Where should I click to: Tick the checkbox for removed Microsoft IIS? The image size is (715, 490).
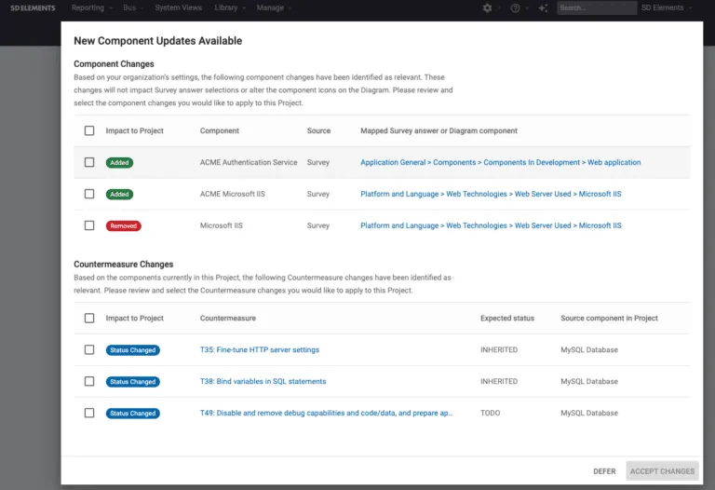(89, 225)
